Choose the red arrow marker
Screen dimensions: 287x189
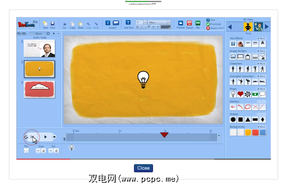click(233, 107)
